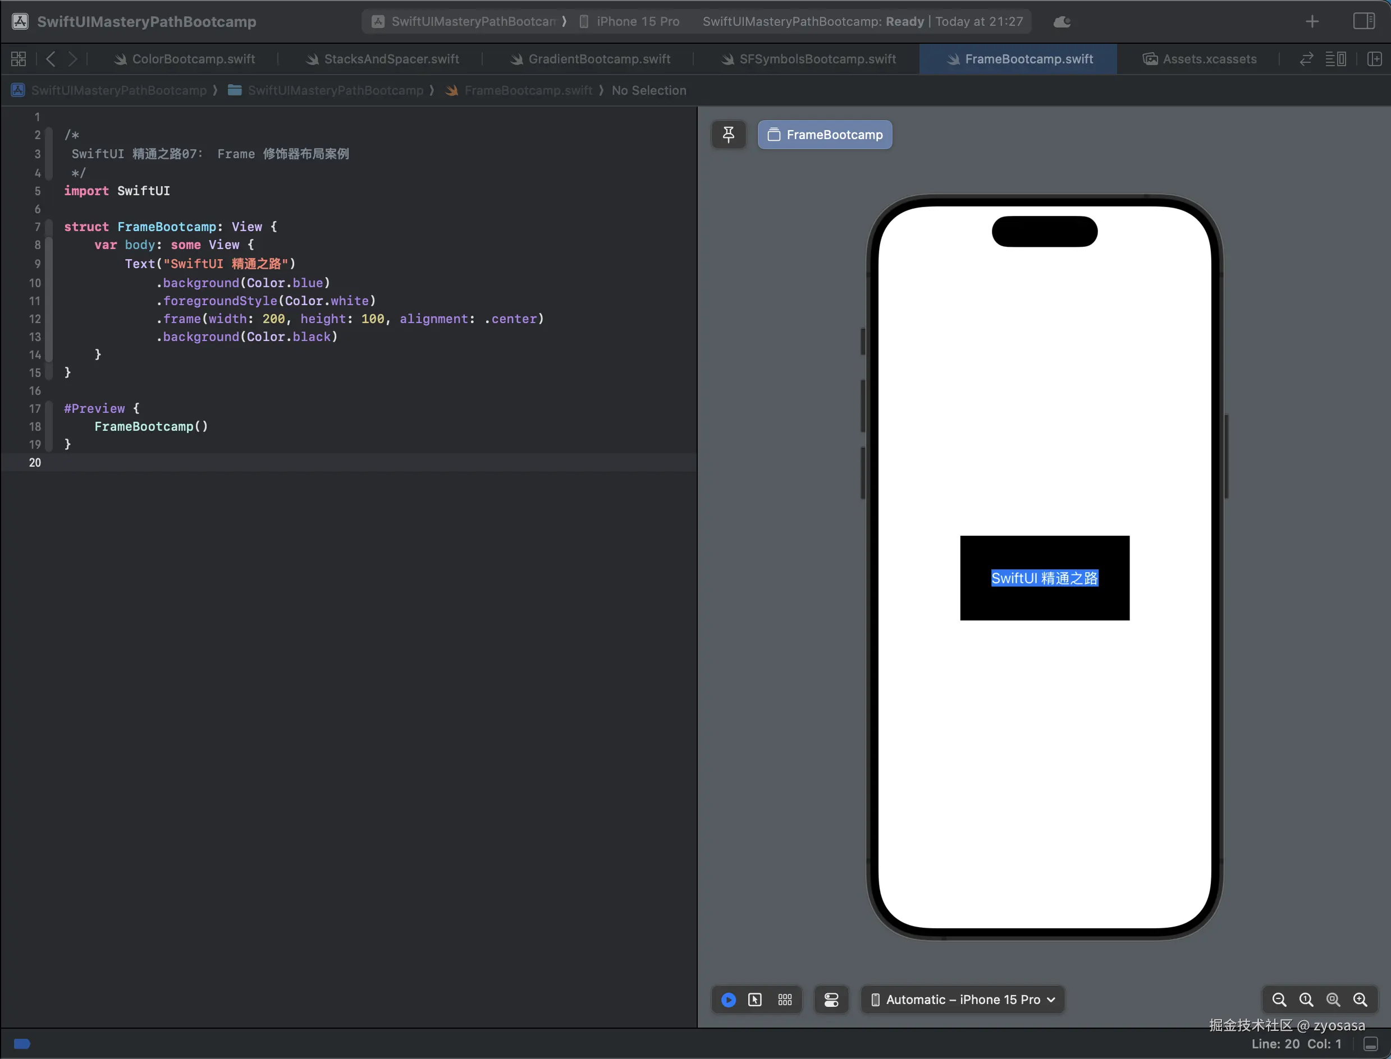This screenshot has height=1059, width=1391.
Task: Zoom in the preview canvas
Action: pos(1360,1000)
